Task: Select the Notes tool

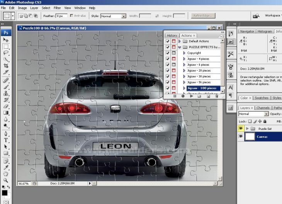Action: click(6, 161)
